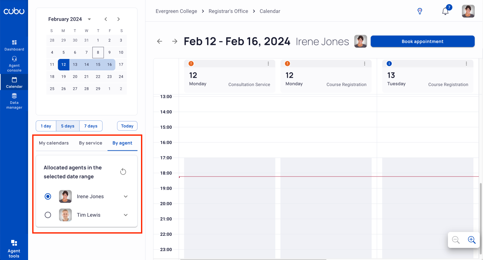Open the Agent console headset icon
The image size is (483, 260).
(x=14, y=59)
